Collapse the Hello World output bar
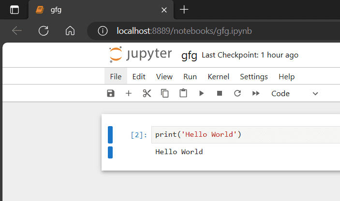 (x=110, y=153)
